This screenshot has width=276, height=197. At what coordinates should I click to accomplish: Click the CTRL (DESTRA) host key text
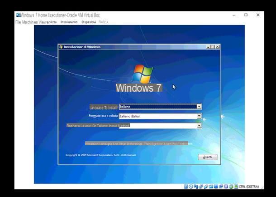point(249,187)
